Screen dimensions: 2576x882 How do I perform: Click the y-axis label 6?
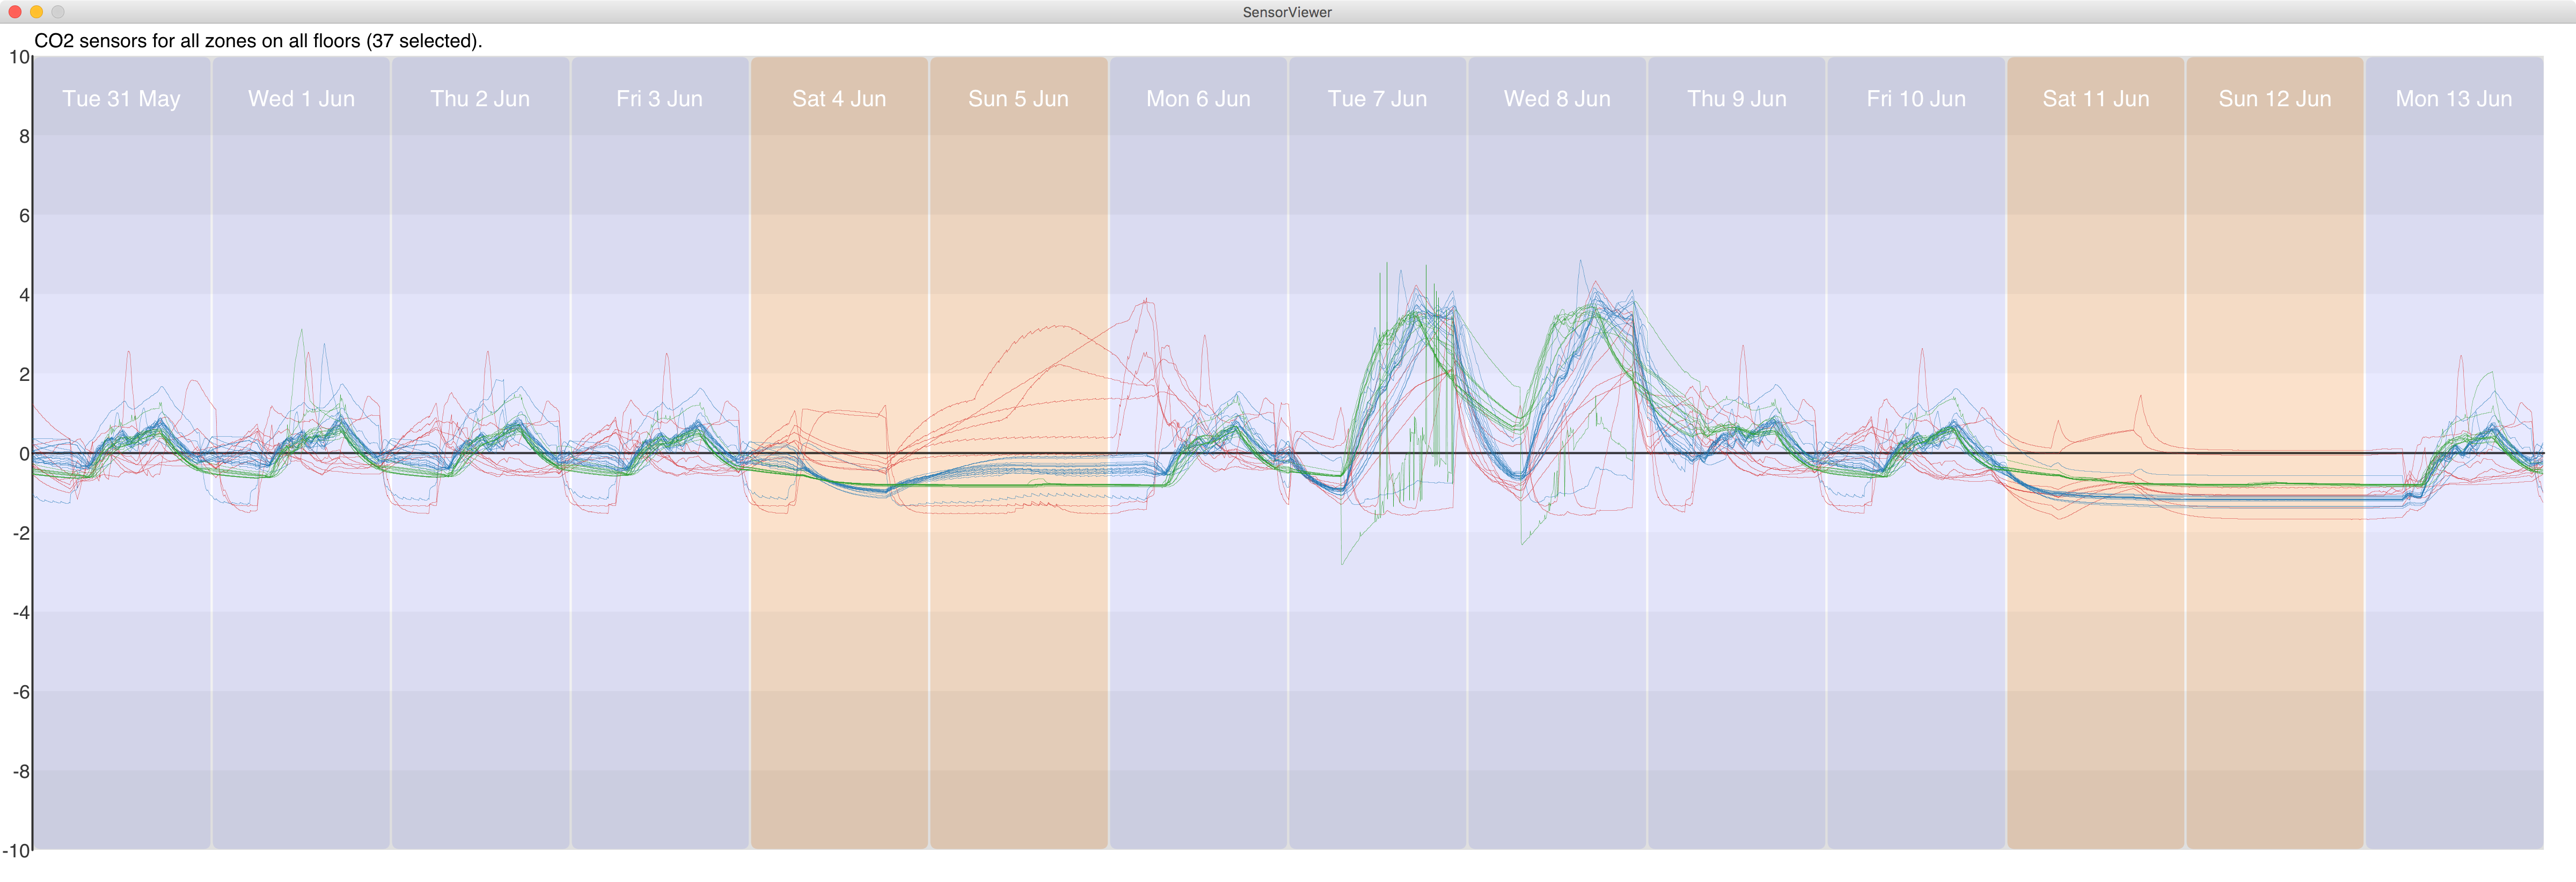pos(24,215)
